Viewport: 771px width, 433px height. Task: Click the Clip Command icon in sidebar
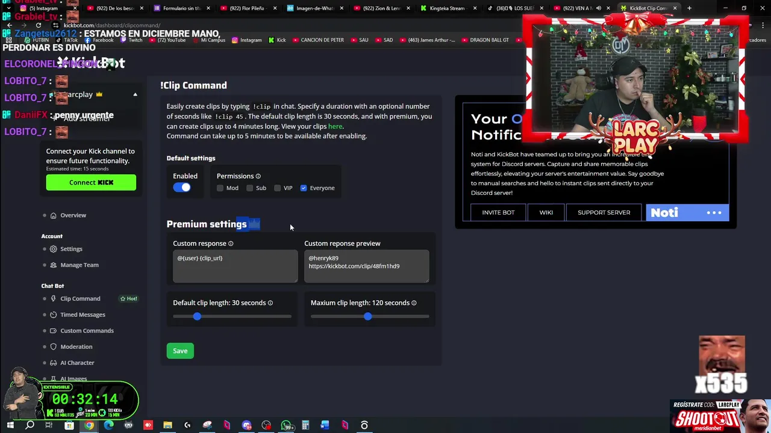click(54, 299)
